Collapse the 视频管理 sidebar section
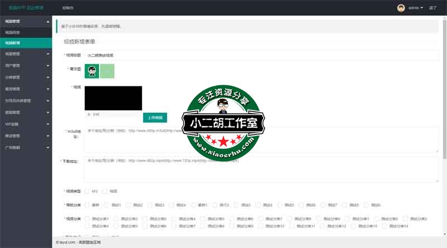Image resolution: width=447 pixels, height=248 pixels. (x=25, y=22)
